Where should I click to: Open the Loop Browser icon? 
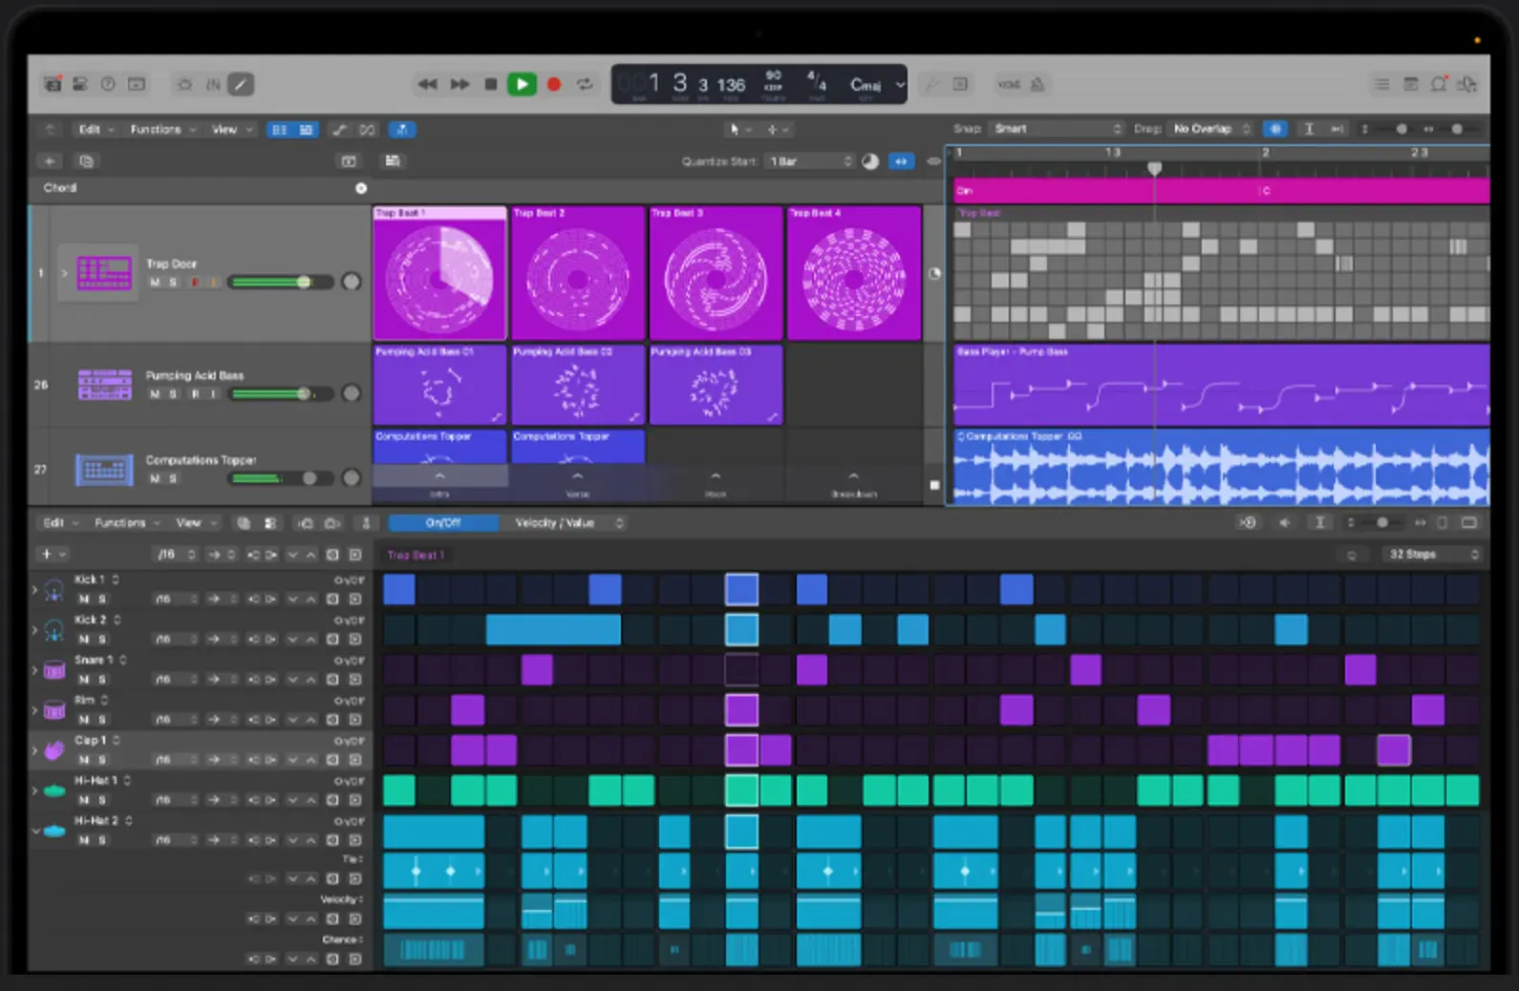point(1438,84)
